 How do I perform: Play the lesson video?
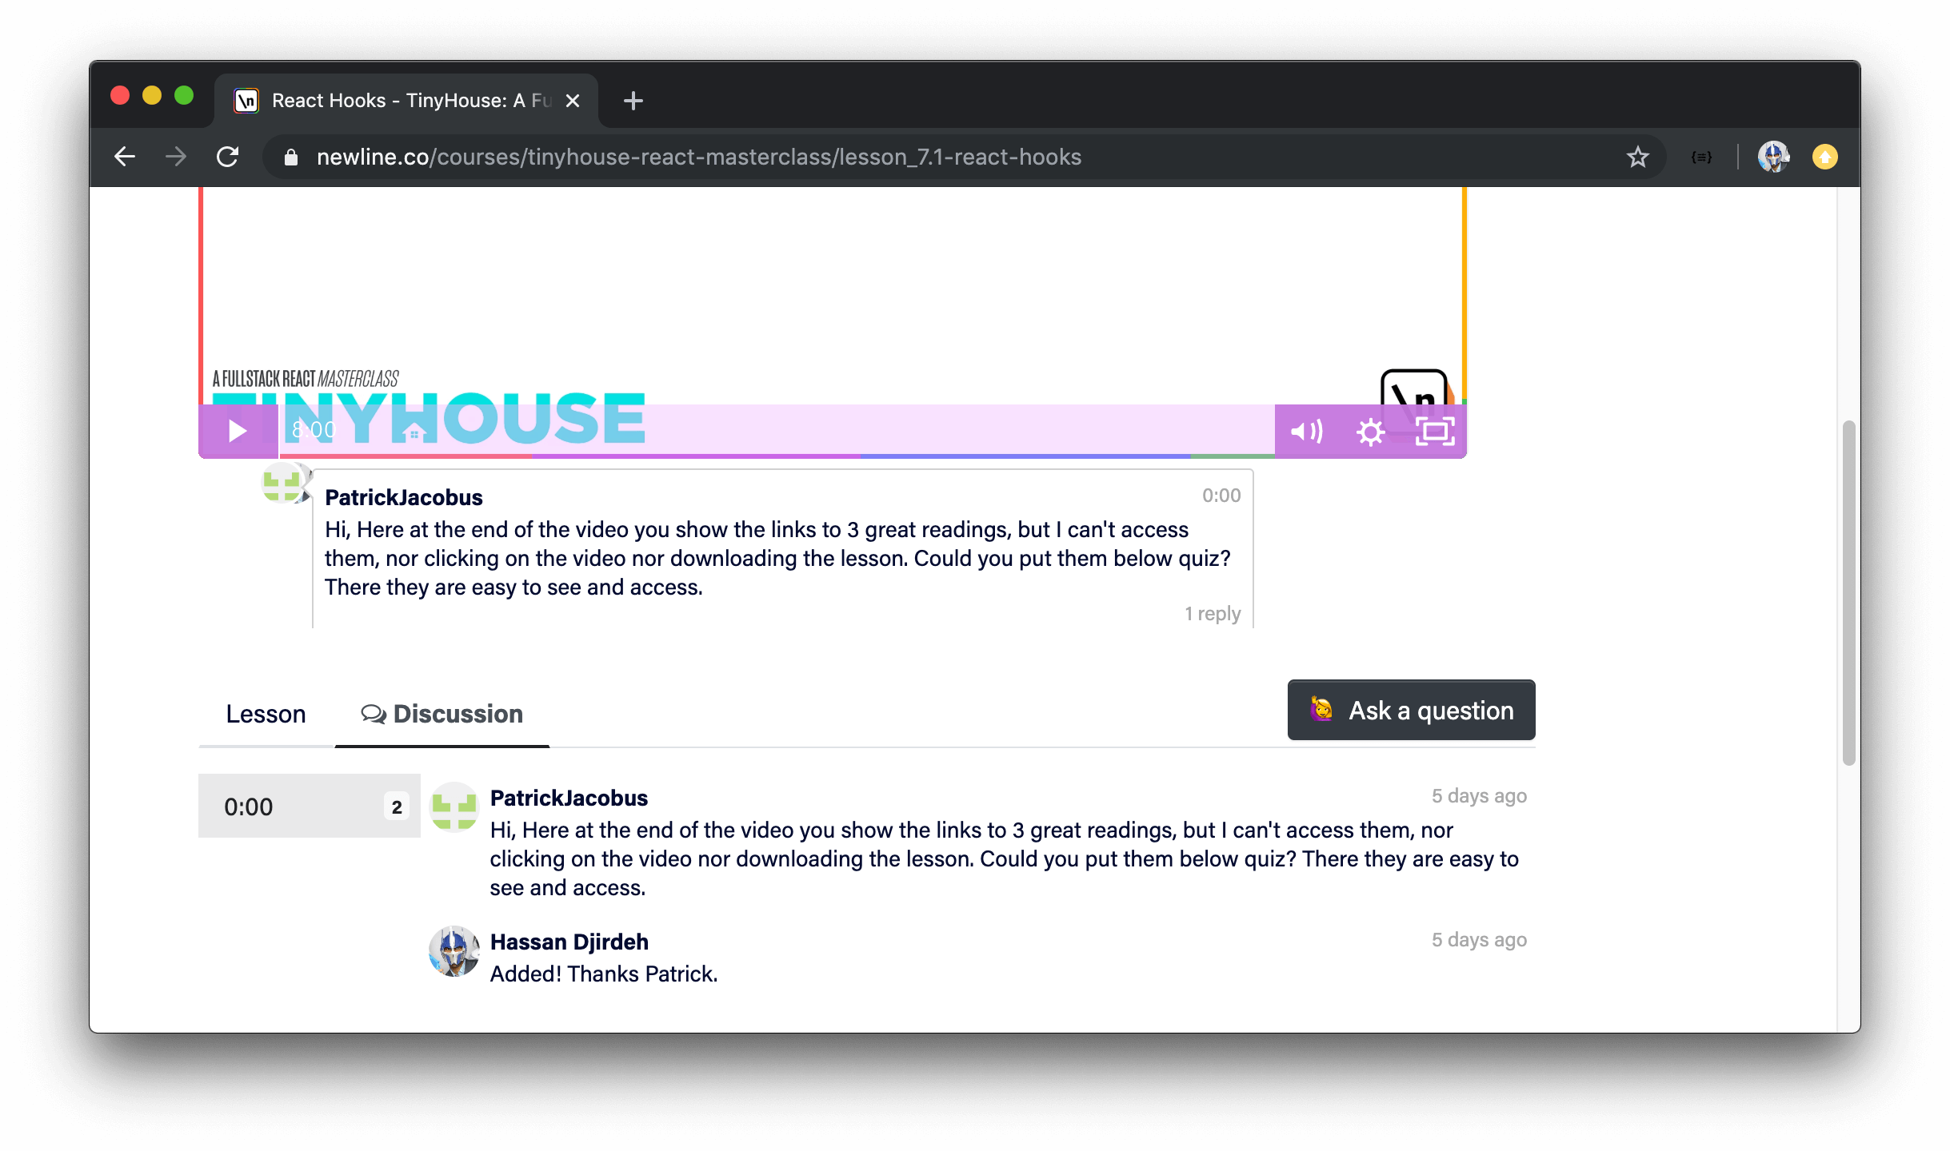(x=238, y=432)
